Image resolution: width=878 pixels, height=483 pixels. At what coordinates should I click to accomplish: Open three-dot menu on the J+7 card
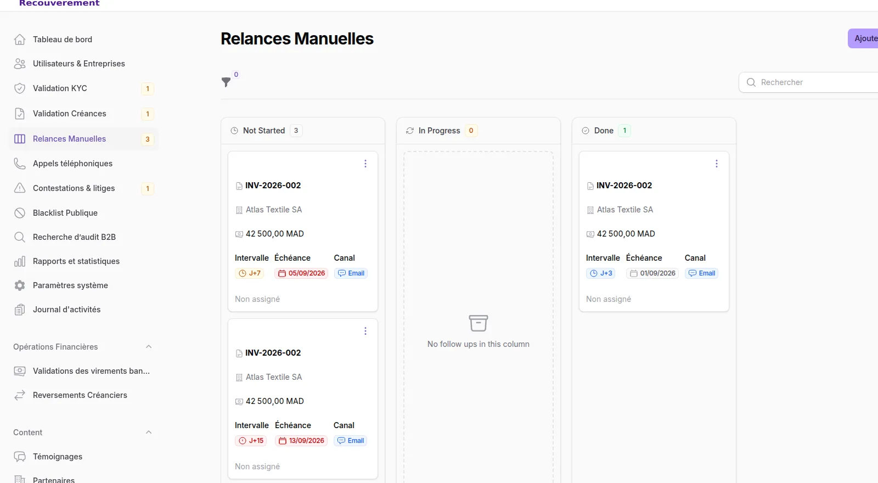click(x=365, y=164)
